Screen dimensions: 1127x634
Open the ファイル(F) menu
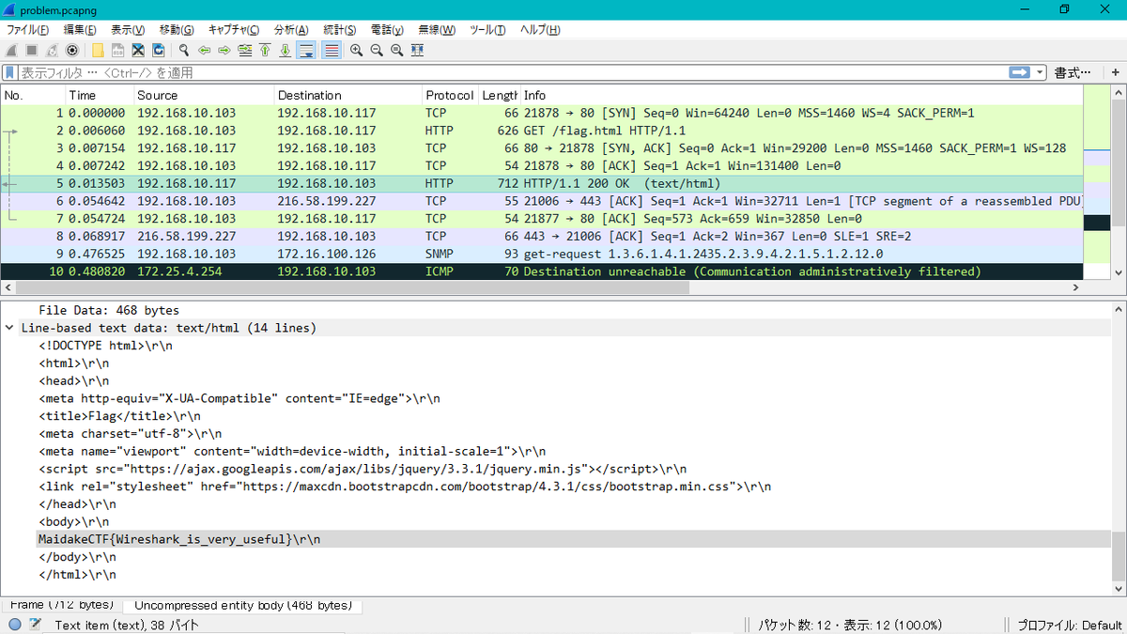pos(28,30)
